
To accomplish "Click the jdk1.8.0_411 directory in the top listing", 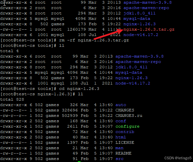I will 139,13.
